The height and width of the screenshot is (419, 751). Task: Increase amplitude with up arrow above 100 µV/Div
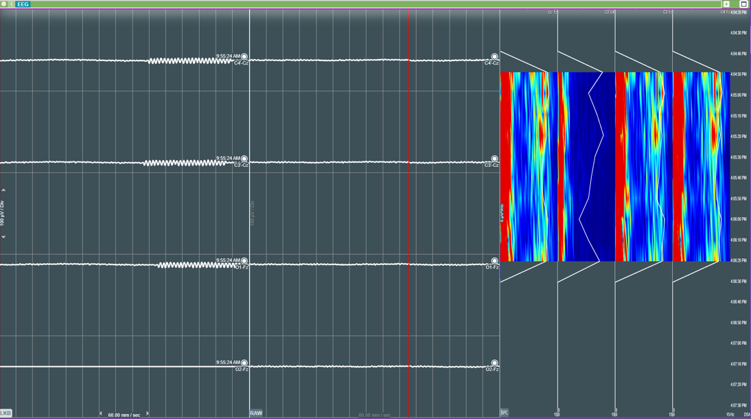3,190
